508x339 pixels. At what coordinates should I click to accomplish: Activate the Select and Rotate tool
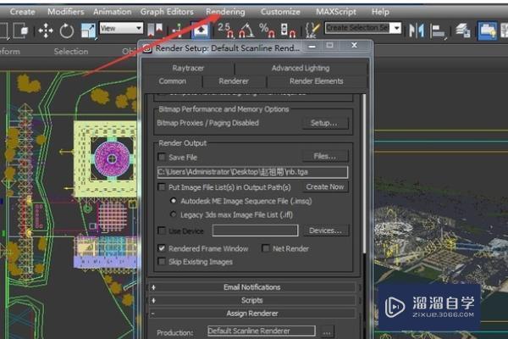pos(67,31)
